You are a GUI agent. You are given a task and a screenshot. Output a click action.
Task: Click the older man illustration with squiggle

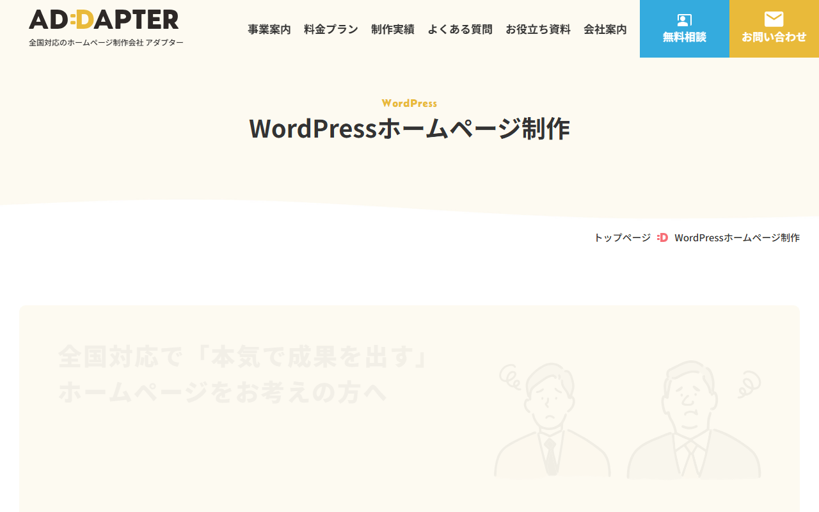pyautogui.click(x=694, y=420)
